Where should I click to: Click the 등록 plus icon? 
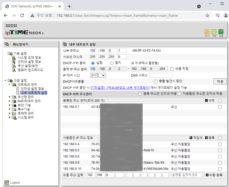pyautogui.click(x=206, y=138)
